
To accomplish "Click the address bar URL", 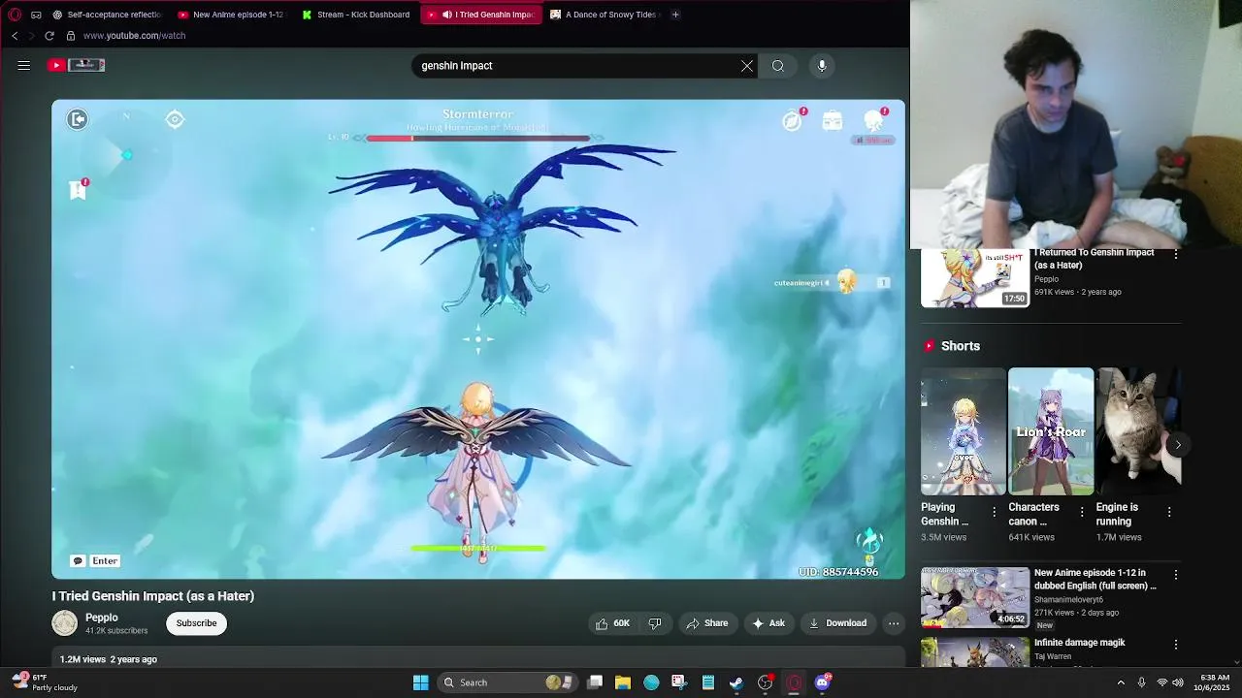I will coord(134,36).
